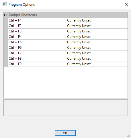Edit the Currently Unset value for Ctrl + F3
This screenshot has height=138, width=131.
[97, 31]
